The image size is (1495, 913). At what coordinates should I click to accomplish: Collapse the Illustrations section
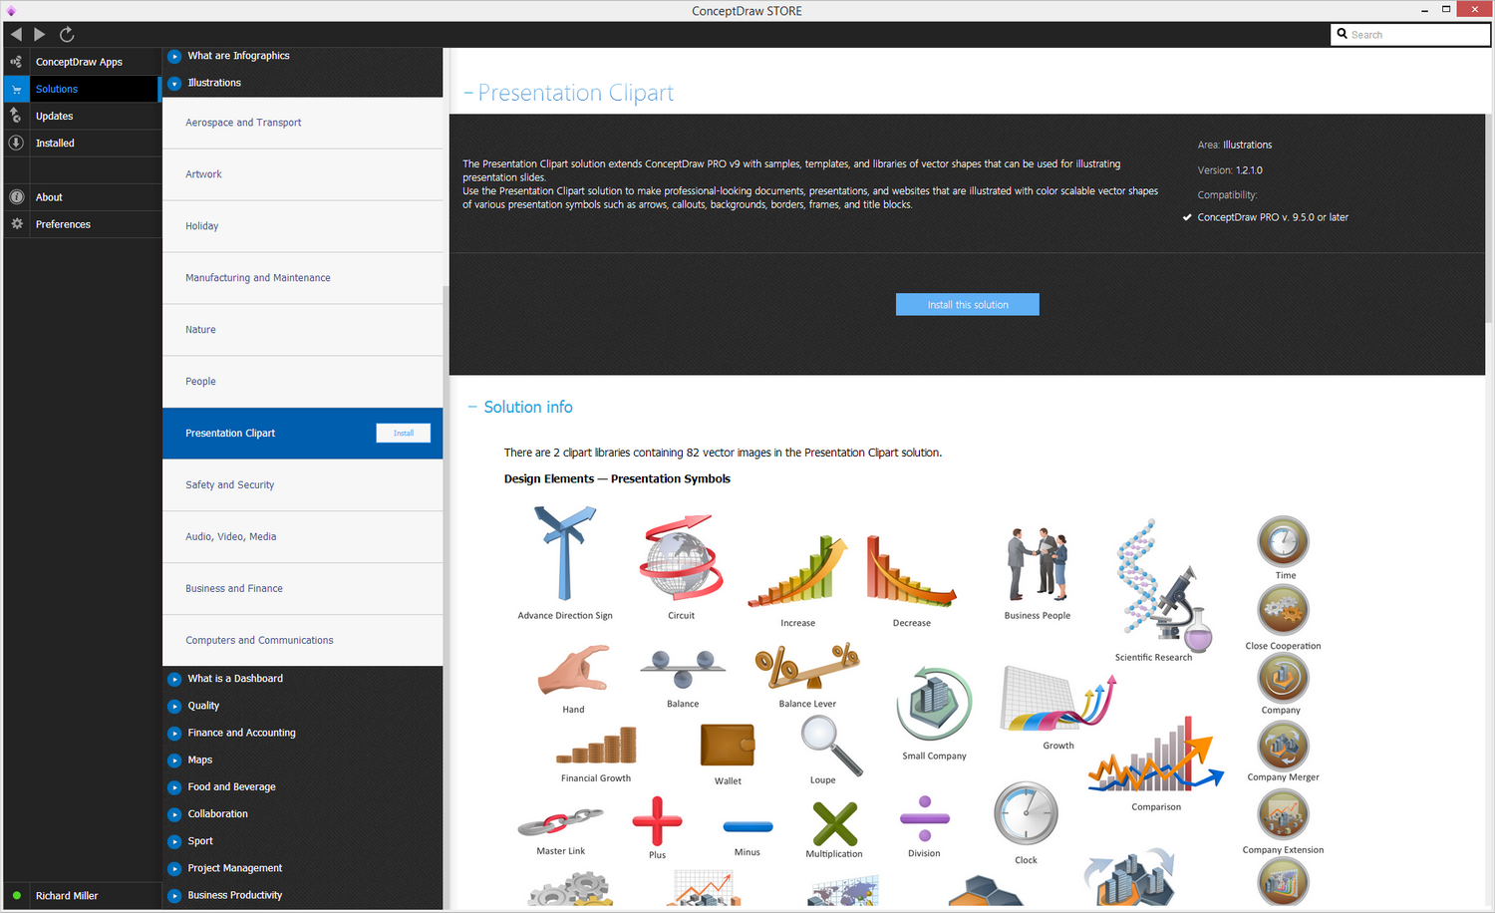174,83
